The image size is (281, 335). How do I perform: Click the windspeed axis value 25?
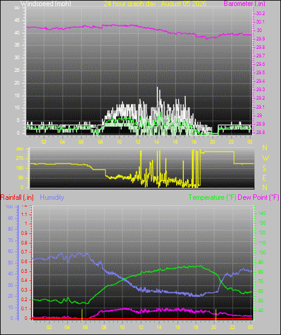tap(17, 70)
